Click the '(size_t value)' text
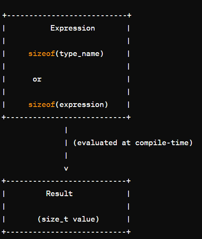This screenshot has height=239, width=202. pyautogui.click(x=68, y=219)
